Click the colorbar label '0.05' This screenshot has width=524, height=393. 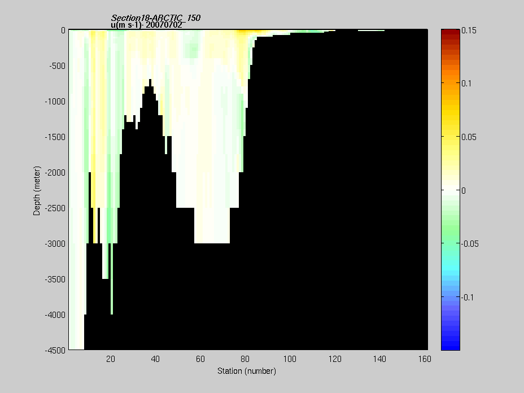click(469, 137)
